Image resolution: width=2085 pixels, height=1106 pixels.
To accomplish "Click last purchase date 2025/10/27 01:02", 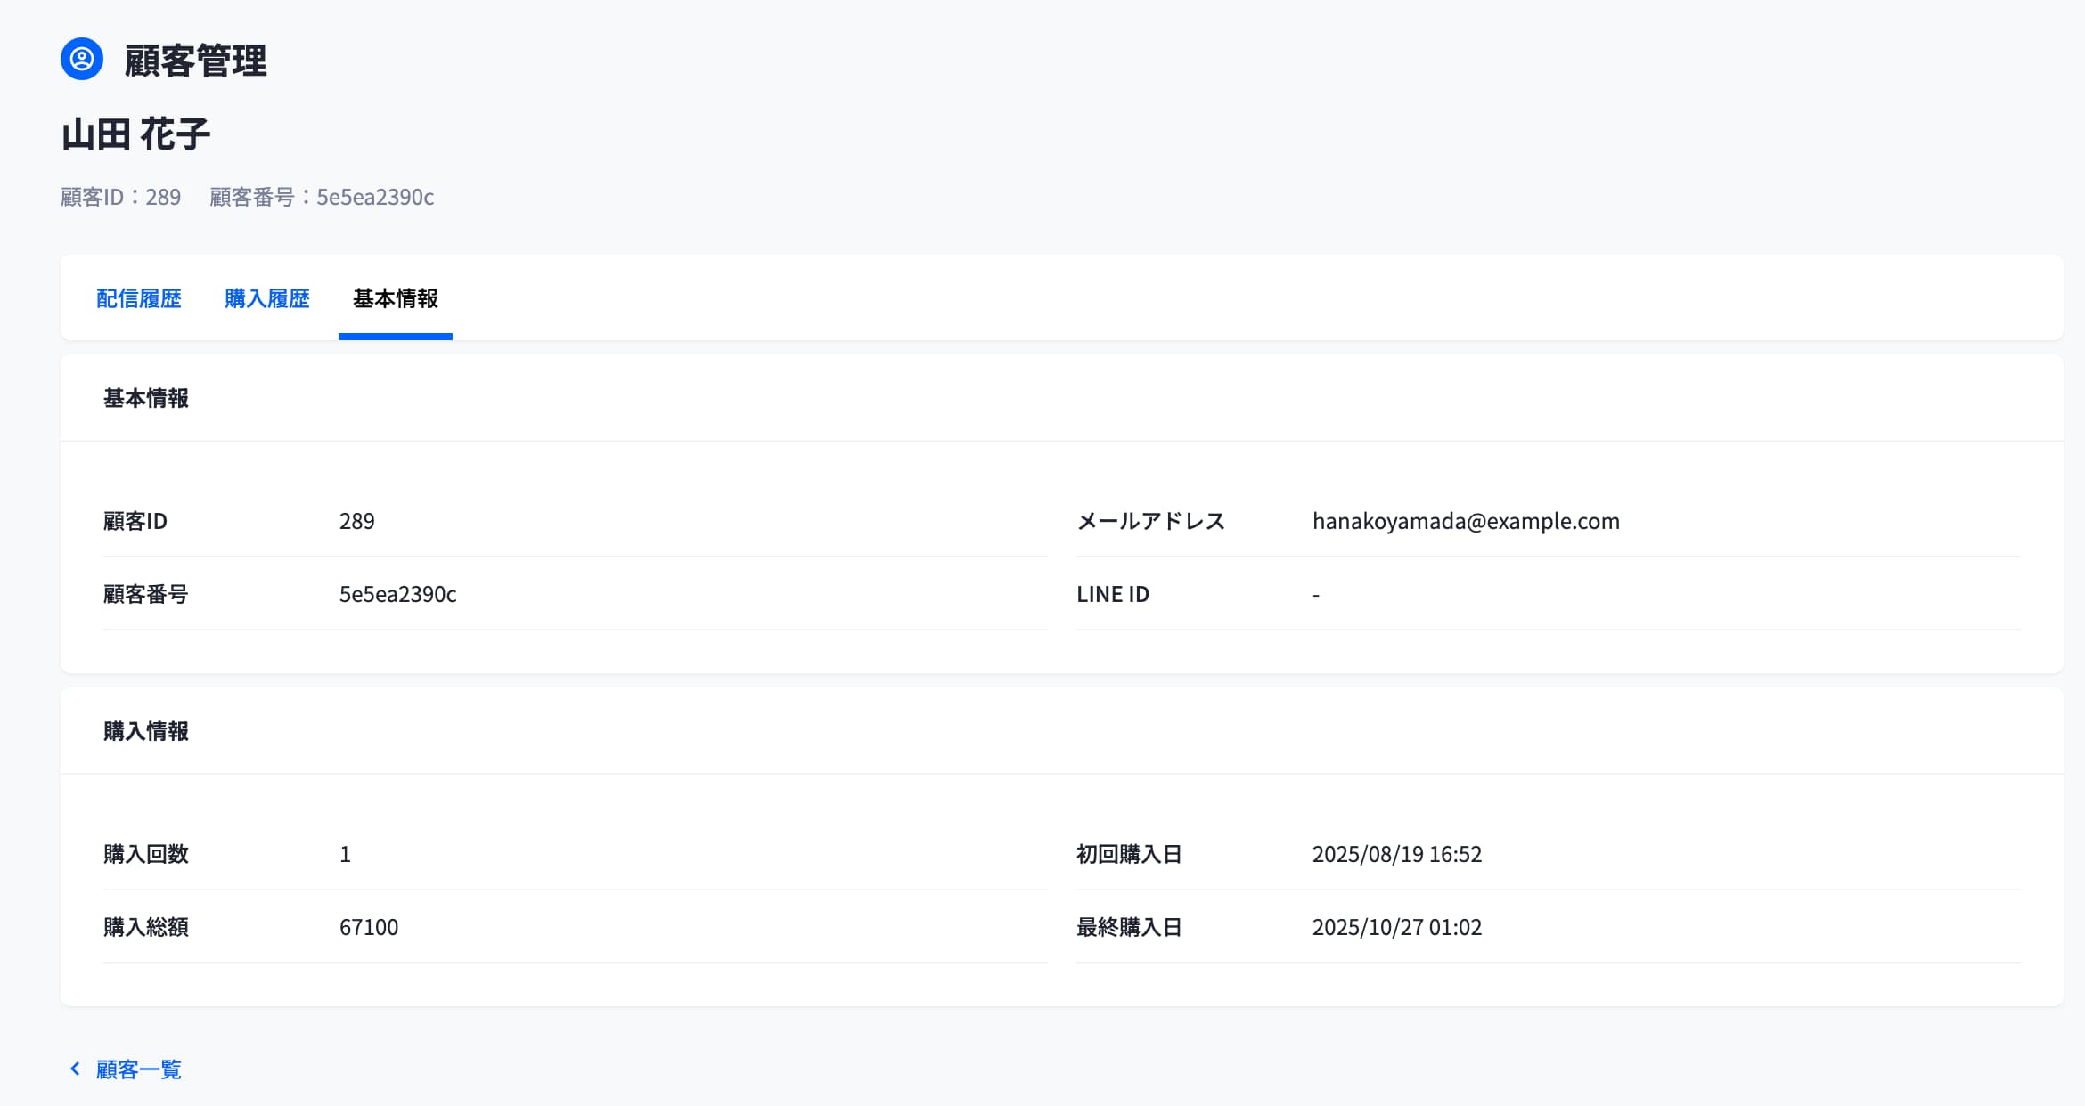I will (x=1396, y=927).
